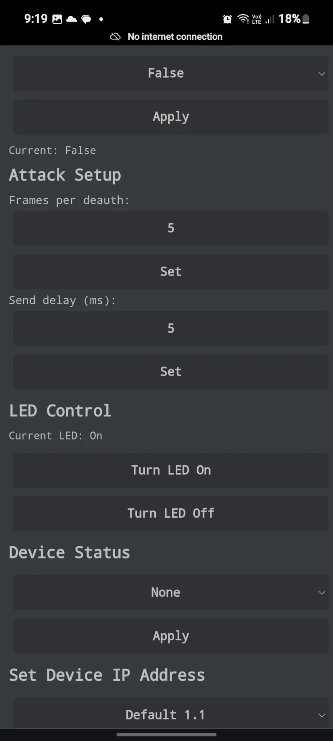Tap the chat bubble notification icon

click(x=86, y=19)
